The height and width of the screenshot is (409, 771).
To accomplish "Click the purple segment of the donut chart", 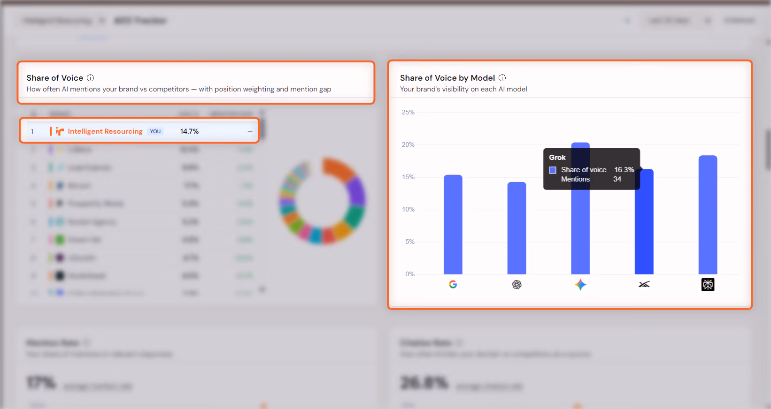I will 357,191.
